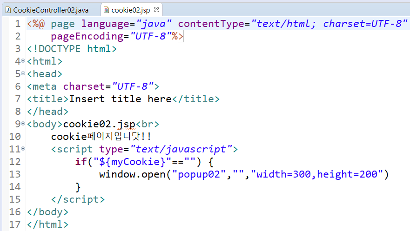This screenshot has height=231, width=410.
Task: Collapse the script tag fold on line 11
Action: point(23,149)
